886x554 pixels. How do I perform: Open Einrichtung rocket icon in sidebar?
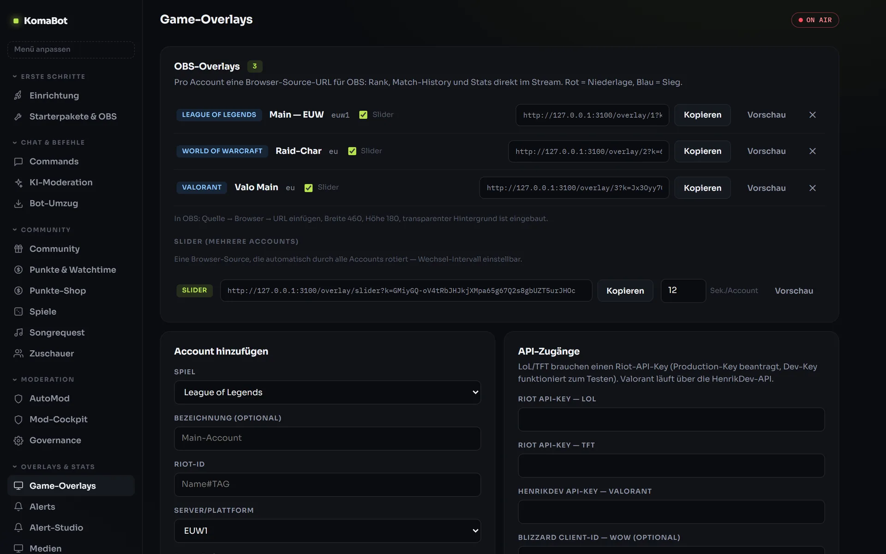pos(18,96)
